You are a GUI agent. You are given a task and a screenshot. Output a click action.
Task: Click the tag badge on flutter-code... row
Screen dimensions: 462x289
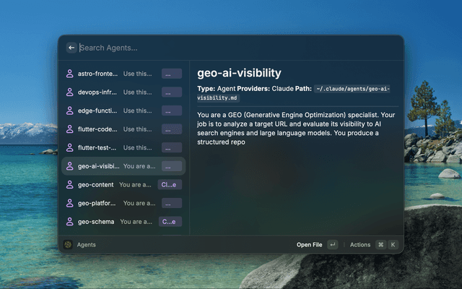172,129
